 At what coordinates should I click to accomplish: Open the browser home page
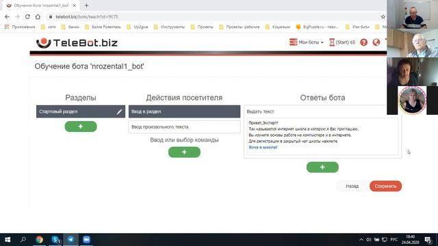click(38, 16)
